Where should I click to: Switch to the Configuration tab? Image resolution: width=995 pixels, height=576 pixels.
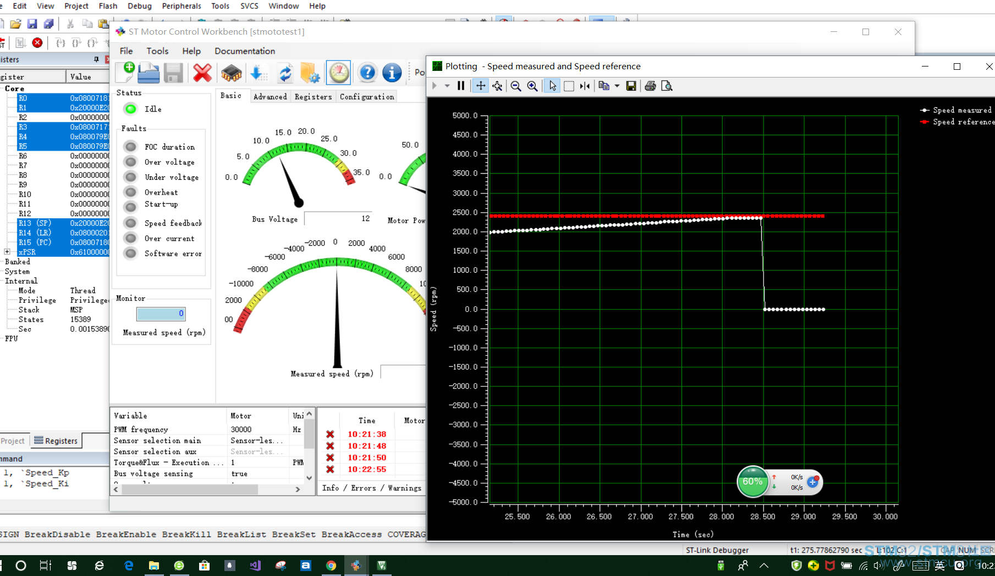(367, 97)
